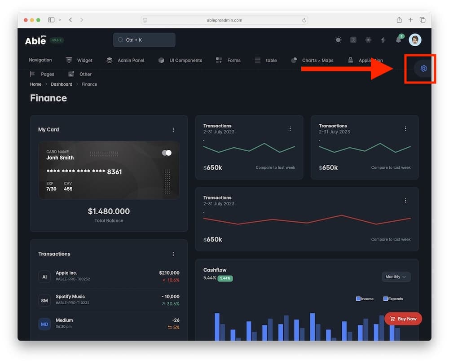Screen dimensions: 449x364
Task: Expand the Monthly dropdown in Cashflow
Action: [x=396, y=277]
